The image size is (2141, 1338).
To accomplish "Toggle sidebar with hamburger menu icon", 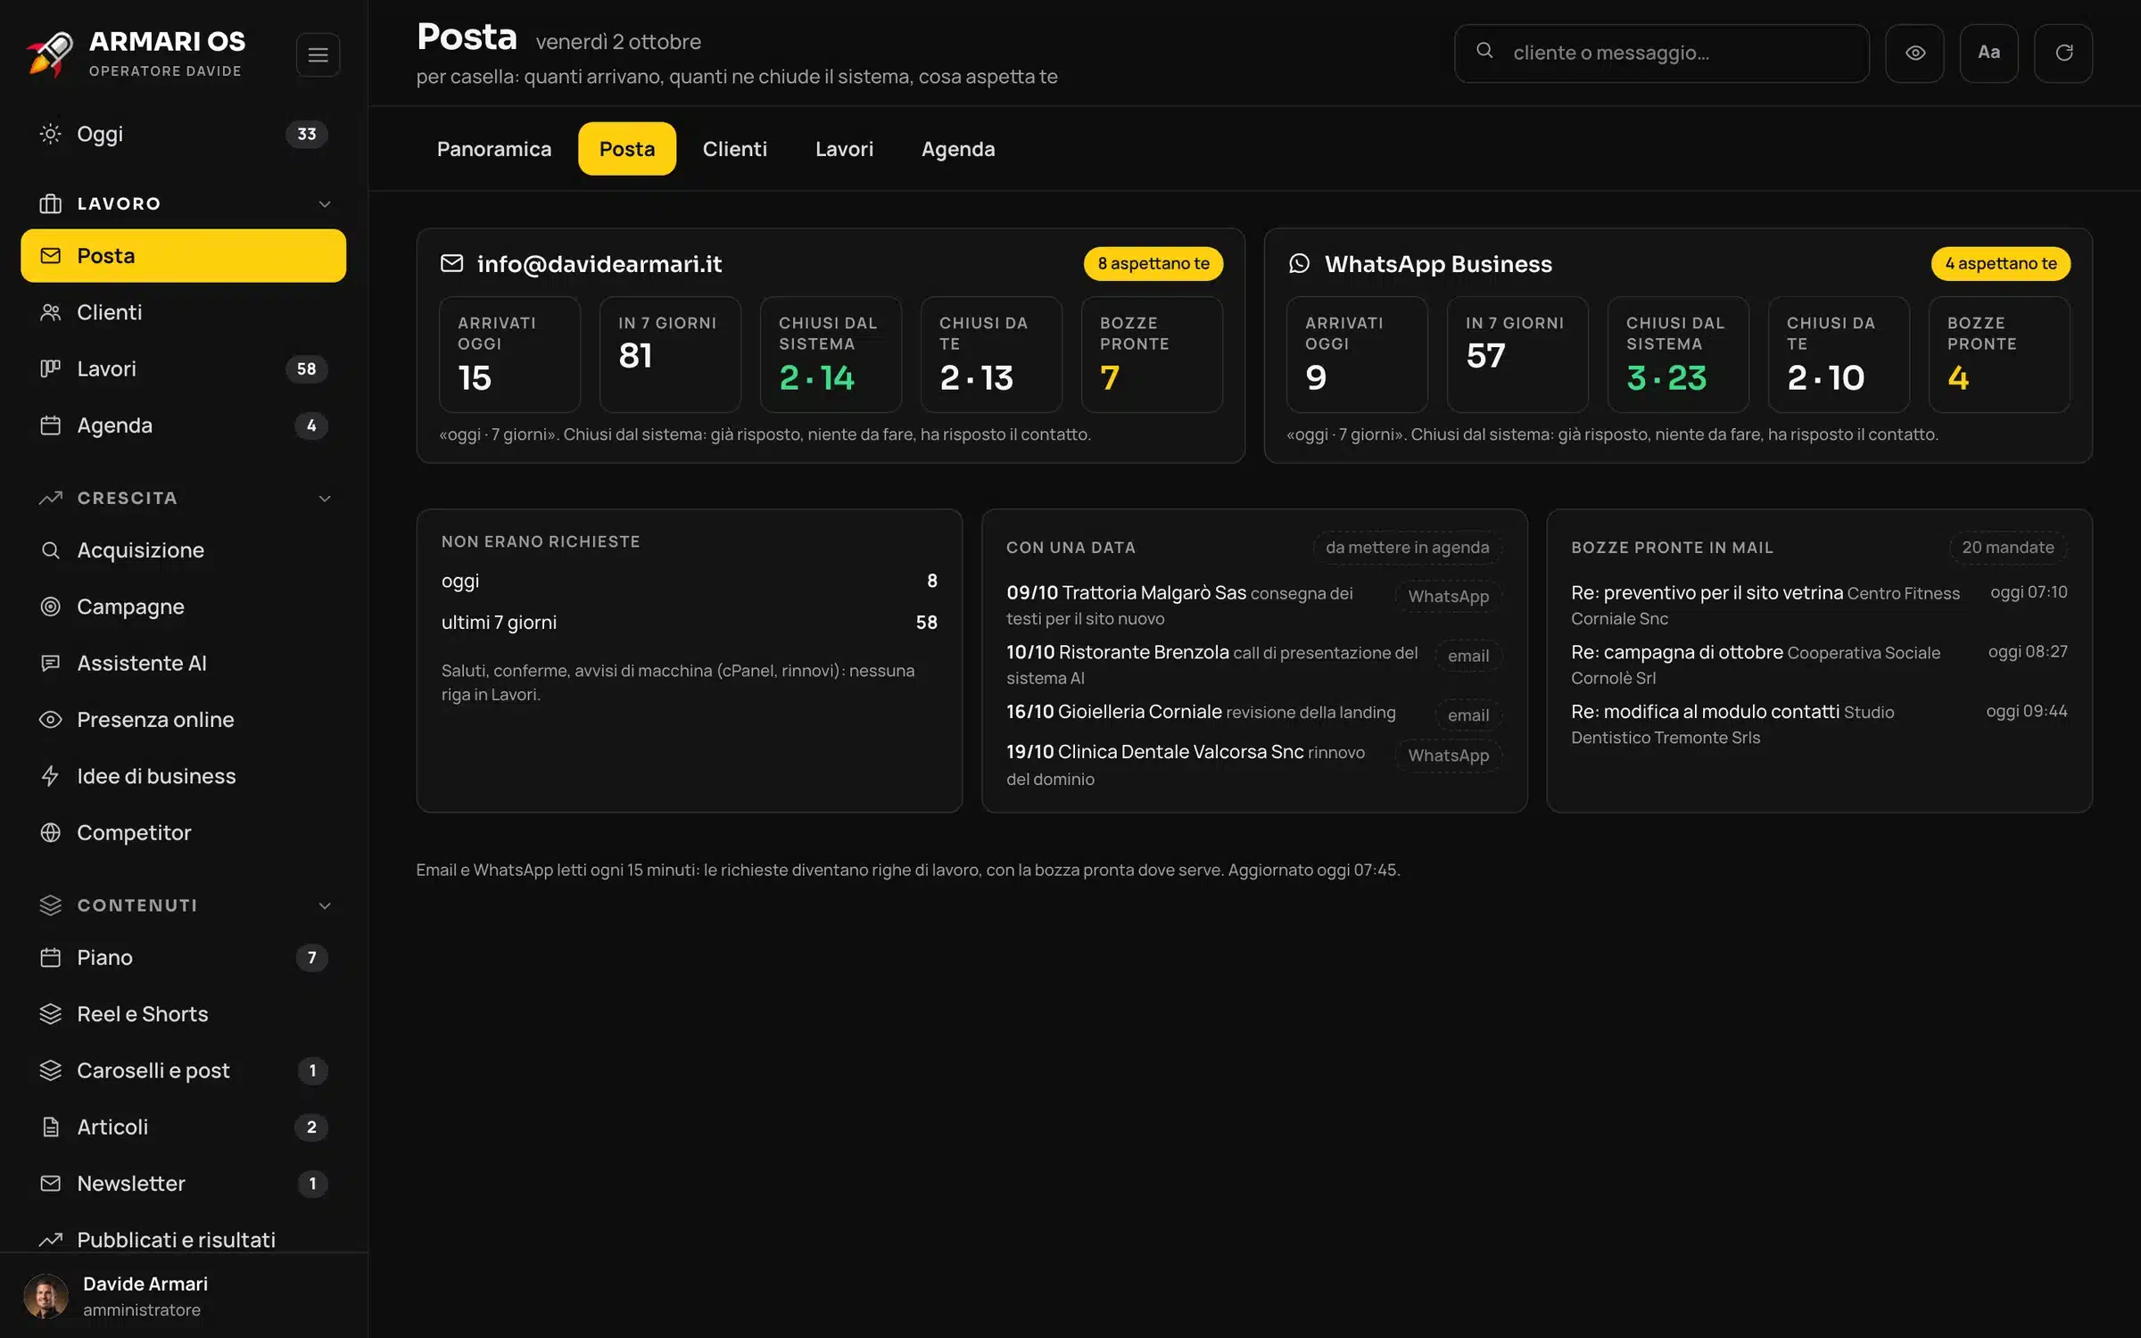I will [318, 54].
